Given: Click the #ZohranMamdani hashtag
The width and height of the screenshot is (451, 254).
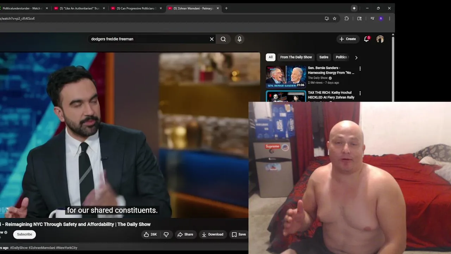Looking at the screenshot, I should point(42,248).
